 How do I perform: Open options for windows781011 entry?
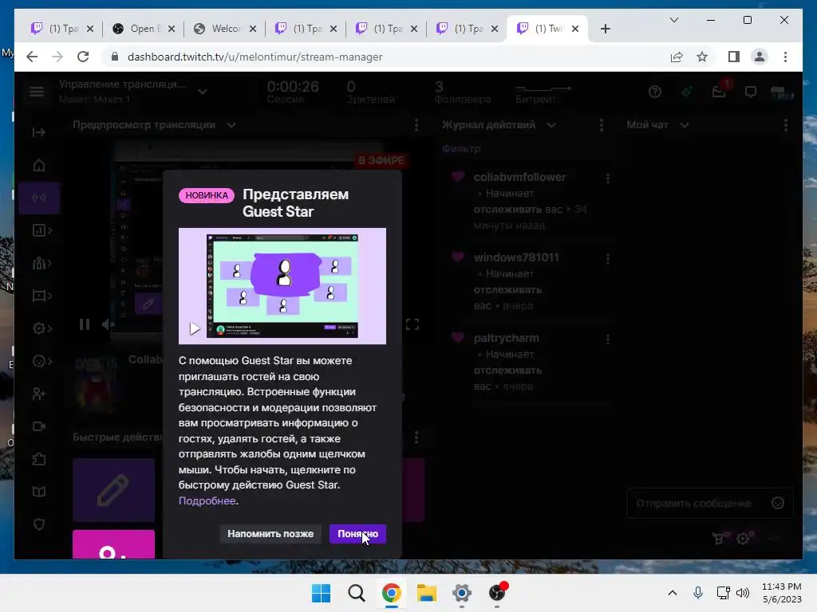[x=607, y=259]
